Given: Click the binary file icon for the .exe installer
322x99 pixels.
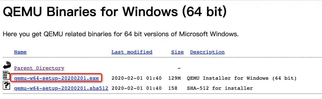Looking at the screenshot, I should [6, 76].
